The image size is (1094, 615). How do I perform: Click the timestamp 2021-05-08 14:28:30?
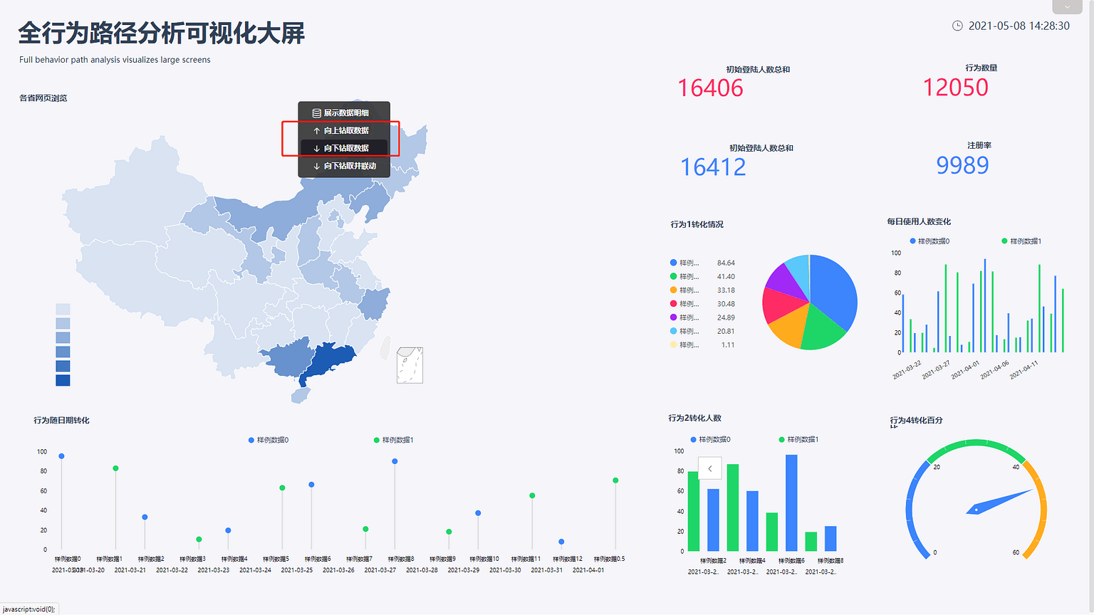tap(1019, 26)
